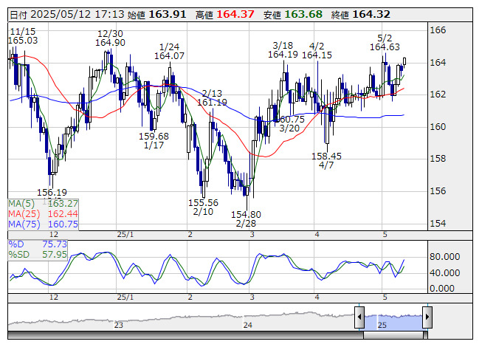Click the stochastic axis label 80.000
Image resolution: width=482 pixels, height=347 pixels.
(x=445, y=257)
